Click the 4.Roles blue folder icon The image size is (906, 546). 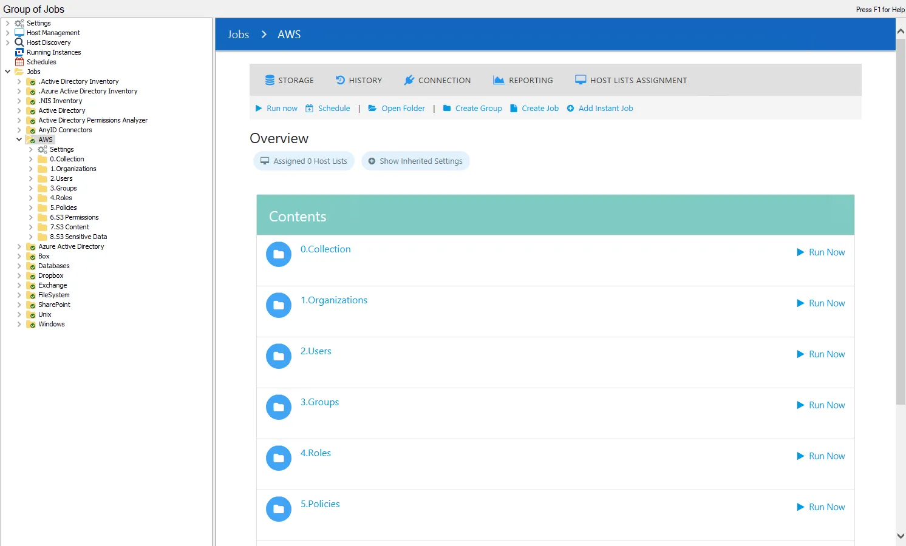pyautogui.click(x=279, y=458)
